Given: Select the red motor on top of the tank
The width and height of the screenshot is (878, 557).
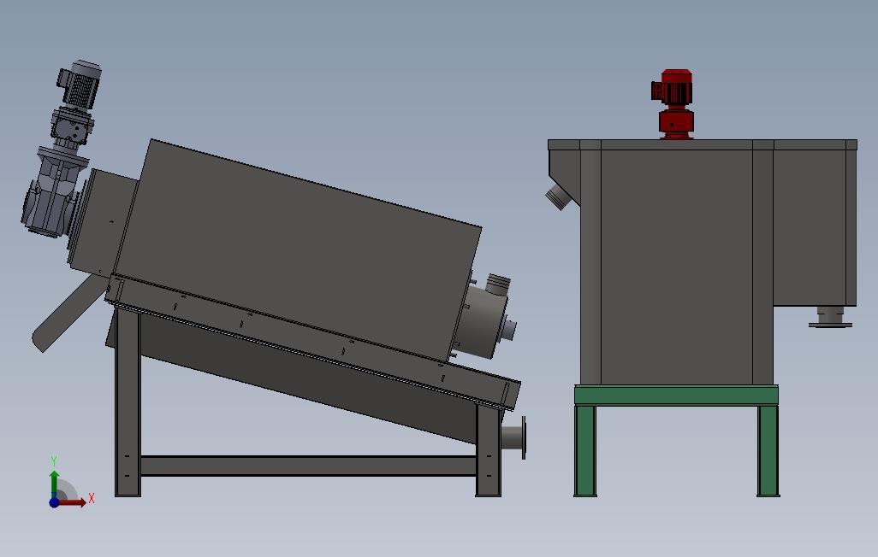Looking at the screenshot, I should point(673,104).
